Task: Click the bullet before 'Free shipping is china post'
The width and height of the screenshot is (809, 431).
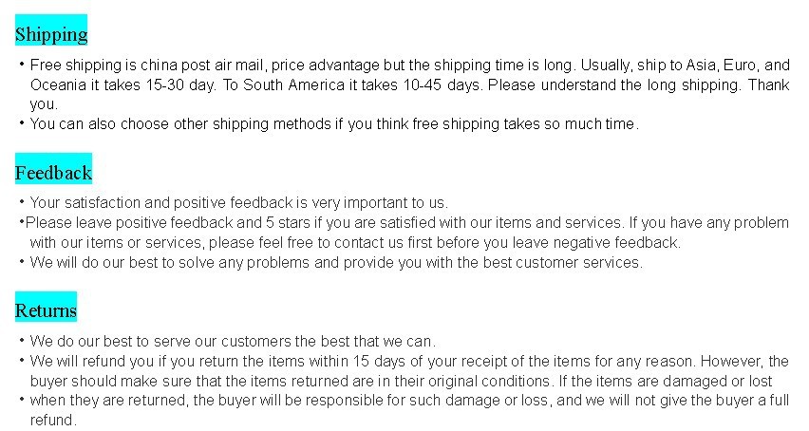Action: 22,65
